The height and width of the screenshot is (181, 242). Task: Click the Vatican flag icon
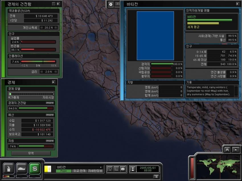[x=48, y=169]
